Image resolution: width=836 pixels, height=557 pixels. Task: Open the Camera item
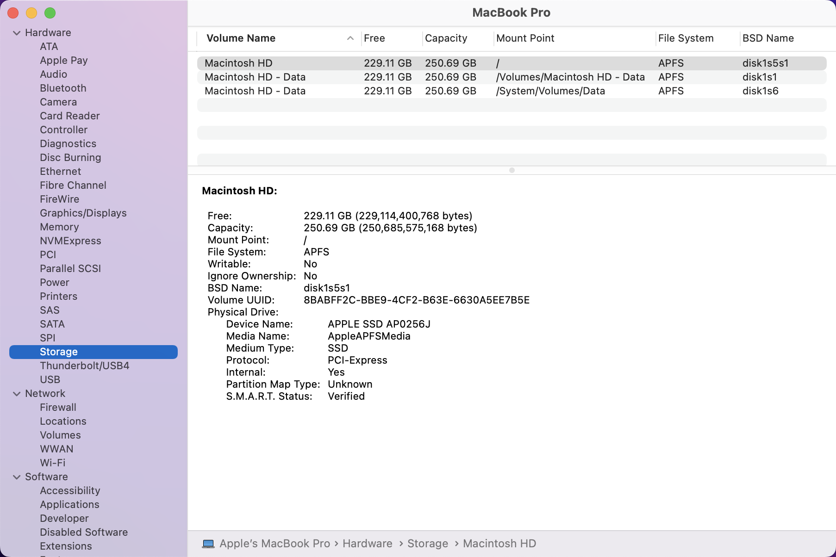pyautogui.click(x=58, y=102)
